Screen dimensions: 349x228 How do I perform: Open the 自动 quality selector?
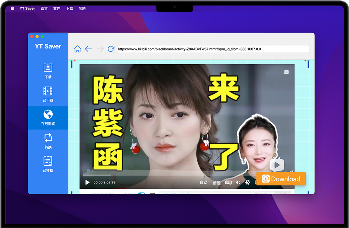[204, 182]
